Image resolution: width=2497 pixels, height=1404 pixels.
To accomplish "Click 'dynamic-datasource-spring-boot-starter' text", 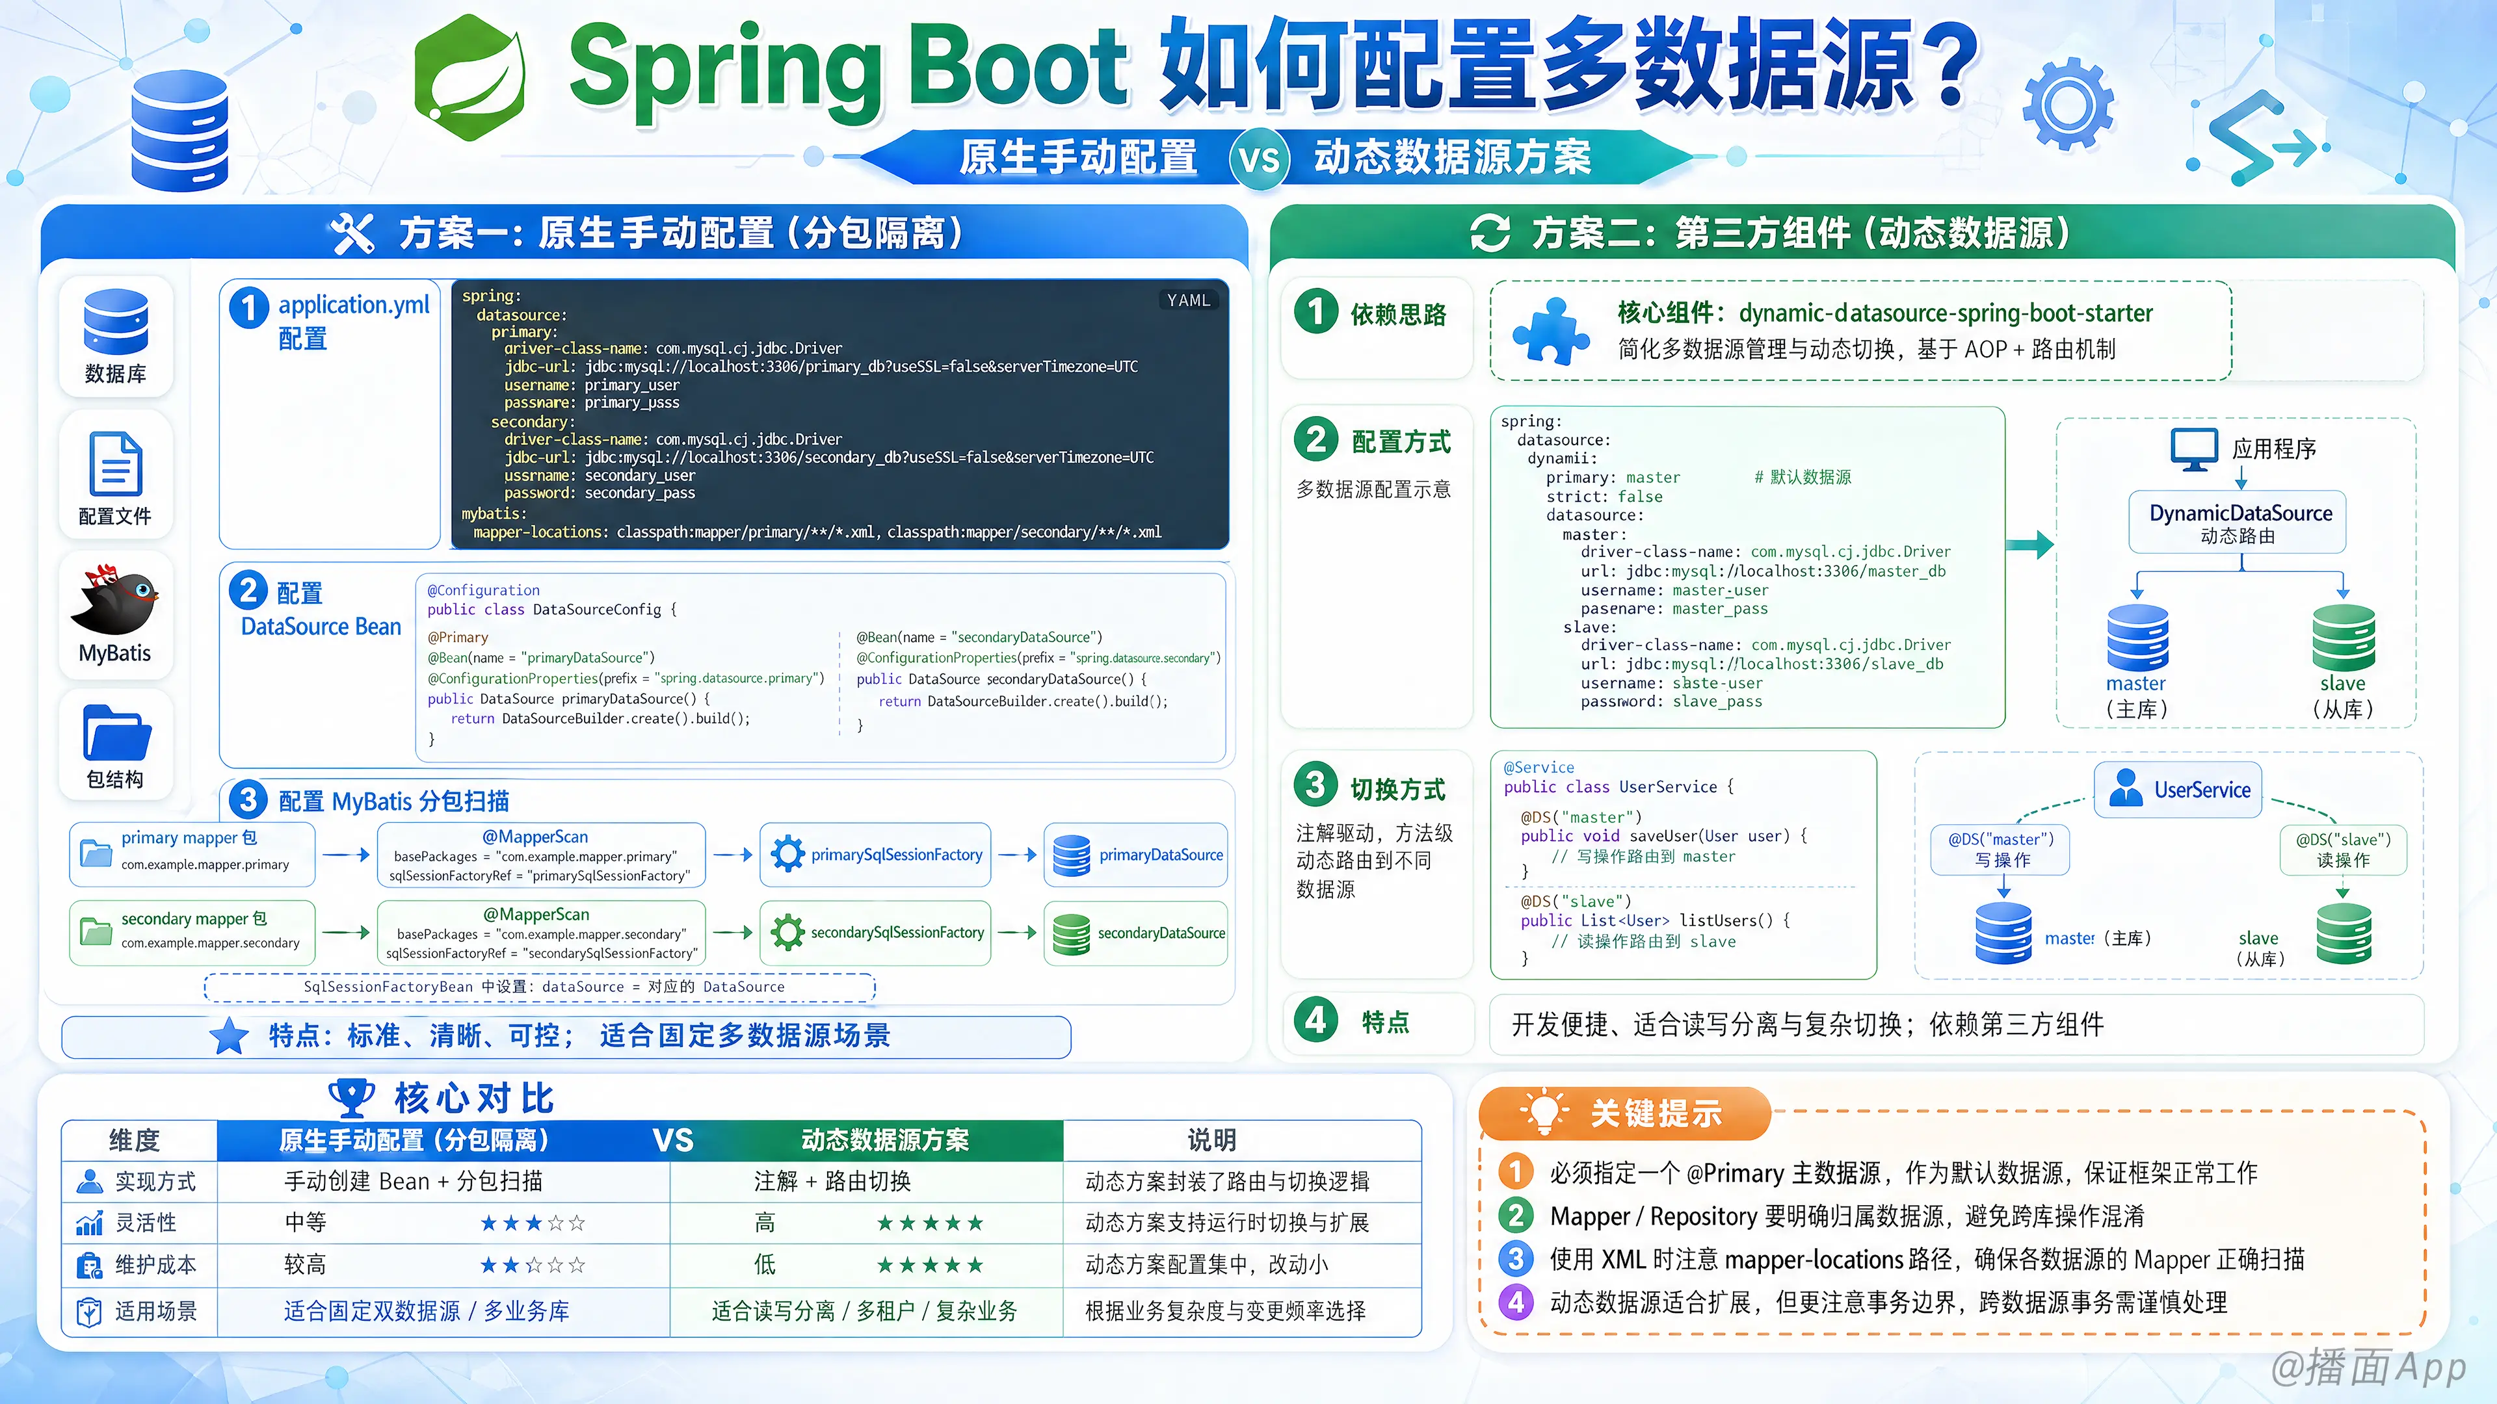I will tap(1946, 313).
